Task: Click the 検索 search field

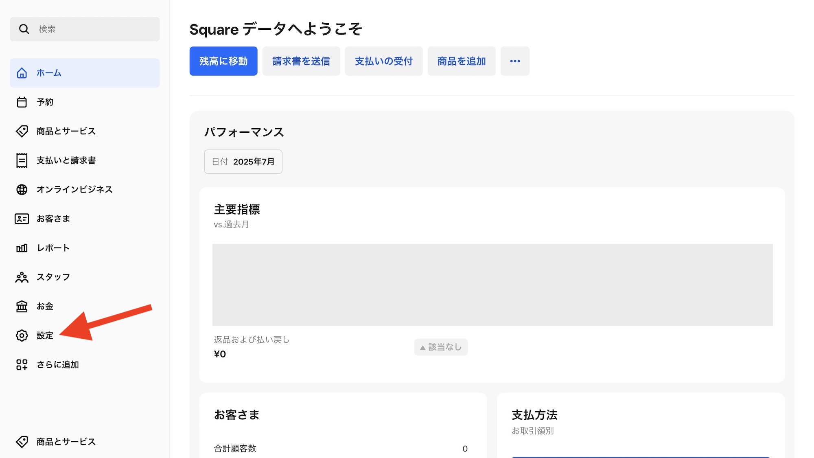Action: [x=85, y=29]
